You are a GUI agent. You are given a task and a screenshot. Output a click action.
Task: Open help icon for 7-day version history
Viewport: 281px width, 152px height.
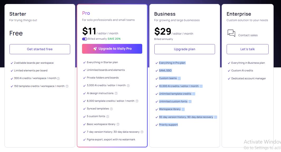pyautogui.click(x=142, y=132)
